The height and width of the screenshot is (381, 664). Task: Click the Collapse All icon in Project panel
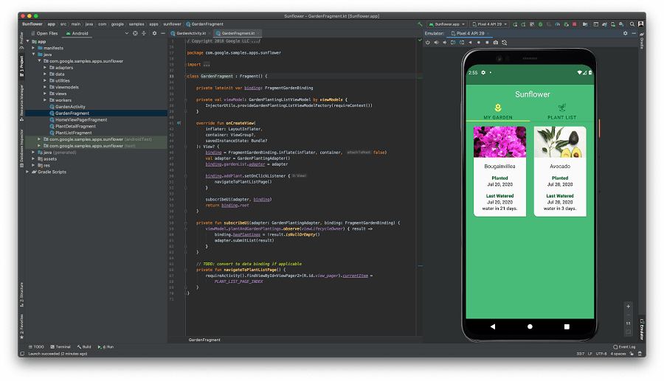(144, 33)
